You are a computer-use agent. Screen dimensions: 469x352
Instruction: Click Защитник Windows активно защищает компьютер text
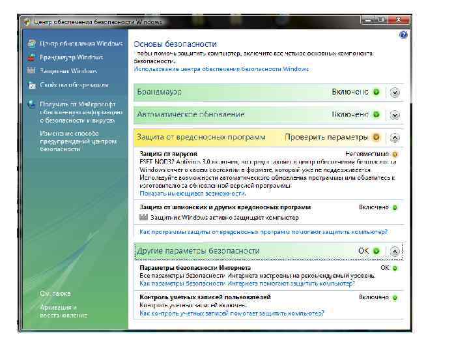tap(225, 218)
